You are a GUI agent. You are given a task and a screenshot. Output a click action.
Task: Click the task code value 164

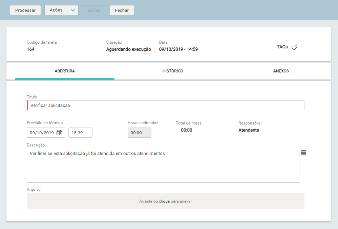point(30,49)
